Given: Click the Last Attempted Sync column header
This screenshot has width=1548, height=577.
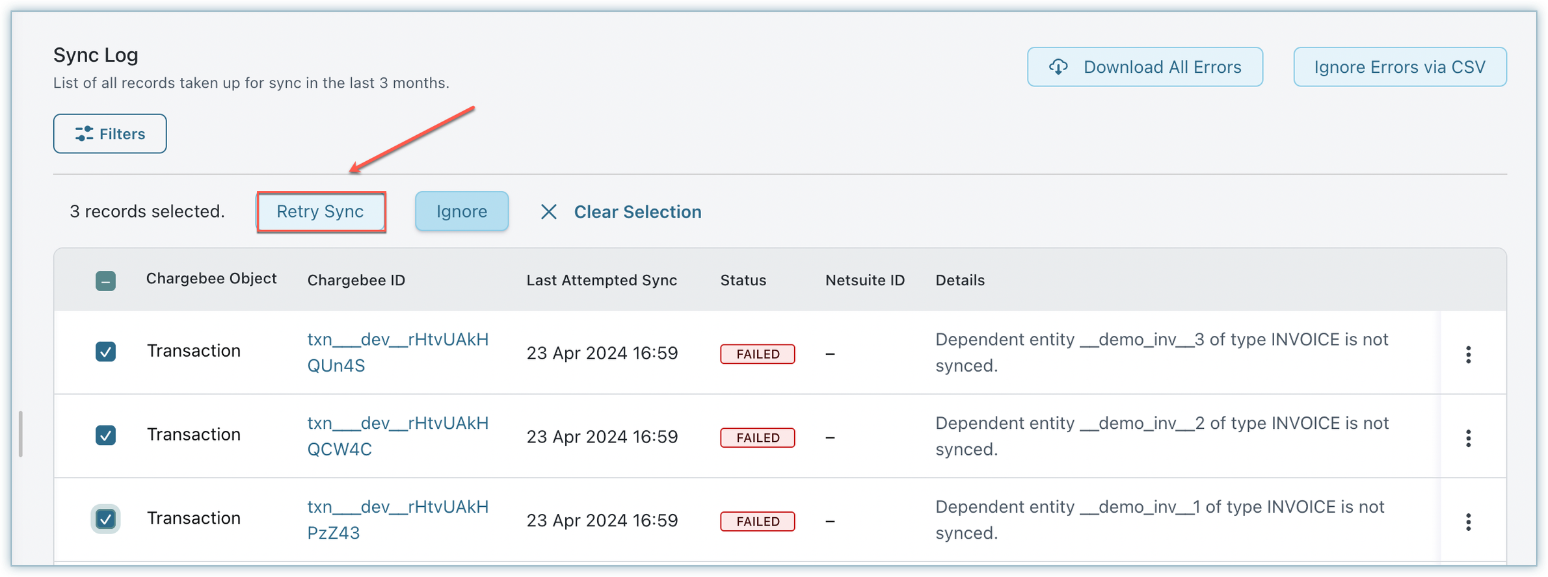Looking at the screenshot, I should (x=601, y=280).
